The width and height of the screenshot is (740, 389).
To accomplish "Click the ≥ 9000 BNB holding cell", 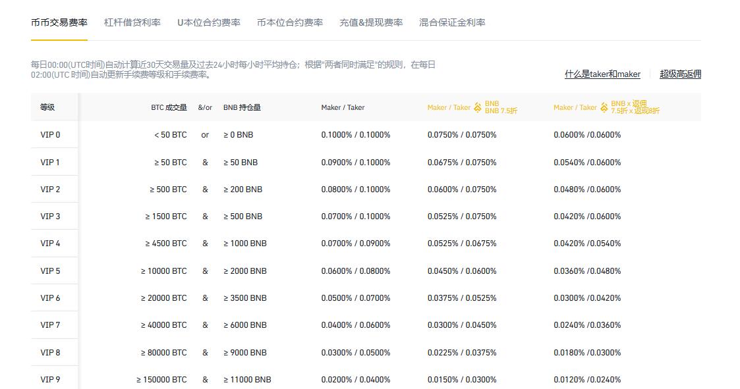I will coord(245,353).
